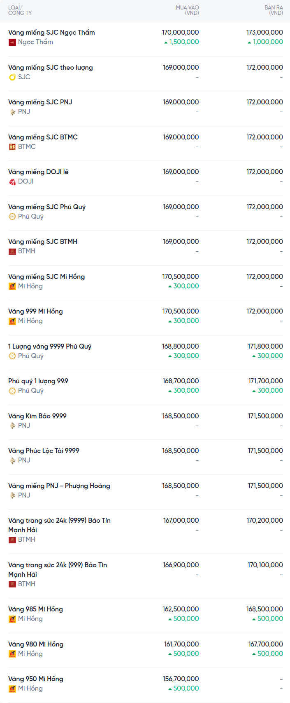
Task: Click the BTMC company logo
Action: [12, 147]
